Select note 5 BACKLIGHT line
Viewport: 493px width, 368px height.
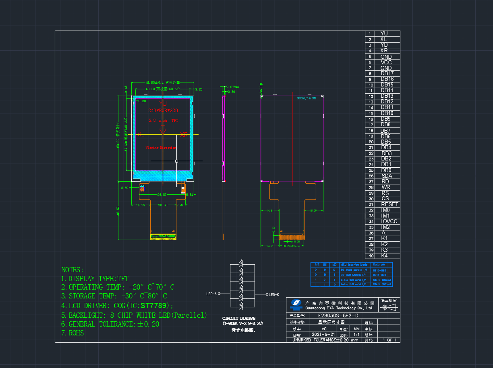point(134,315)
